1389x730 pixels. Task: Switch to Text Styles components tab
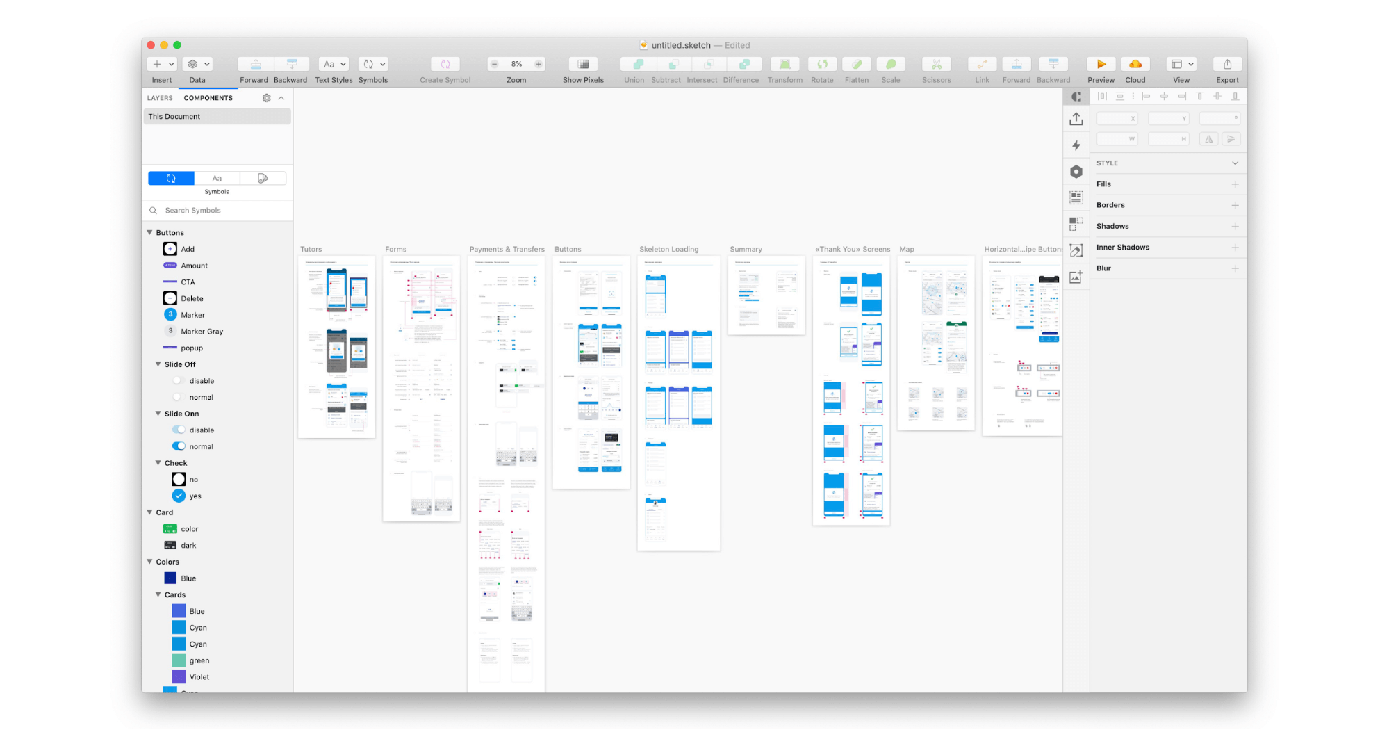217,179
